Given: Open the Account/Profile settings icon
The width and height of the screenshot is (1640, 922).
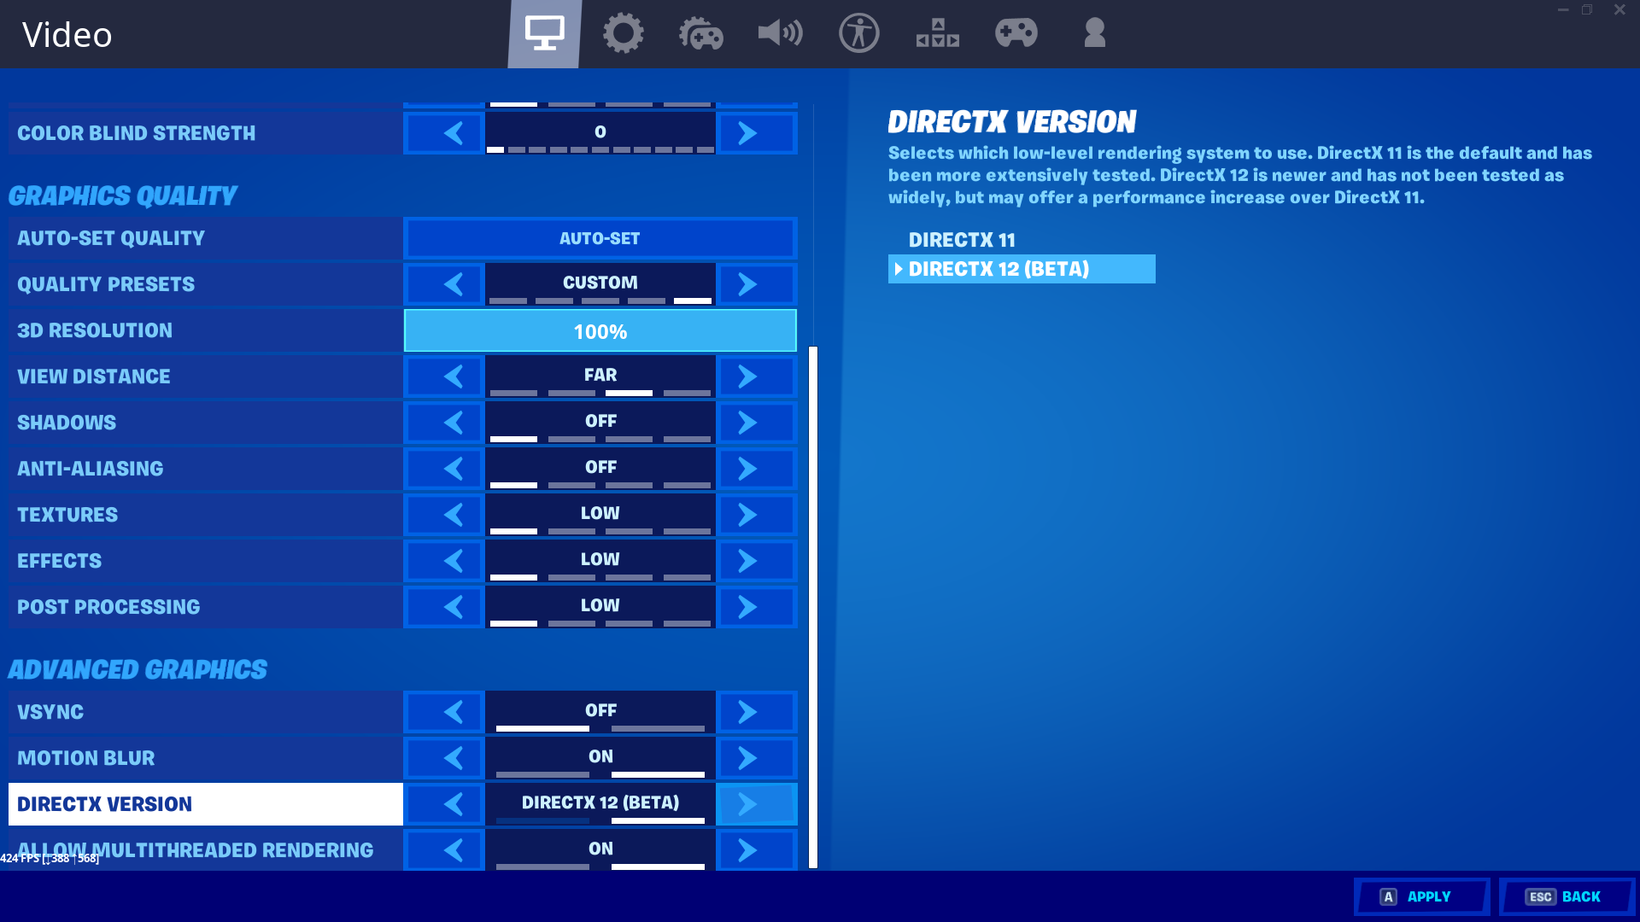Looking at the screenshot, I should click(x=1092, y=32).
